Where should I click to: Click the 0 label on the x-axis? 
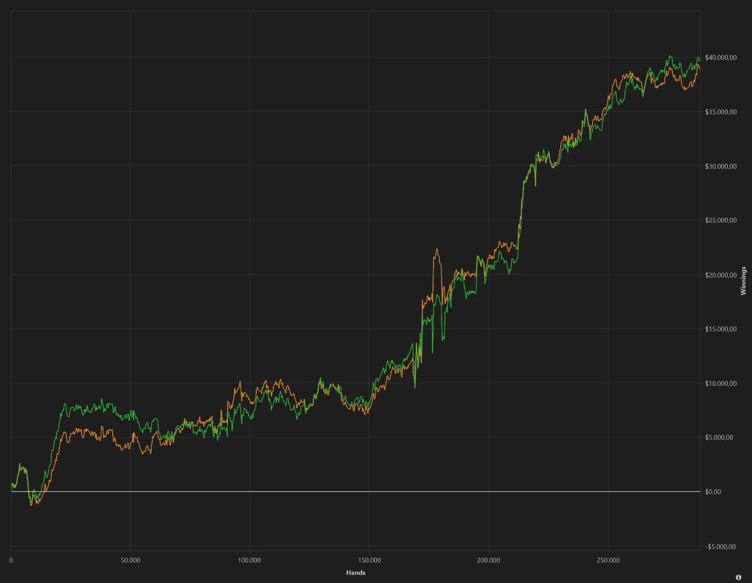click(x=11, y=560)
